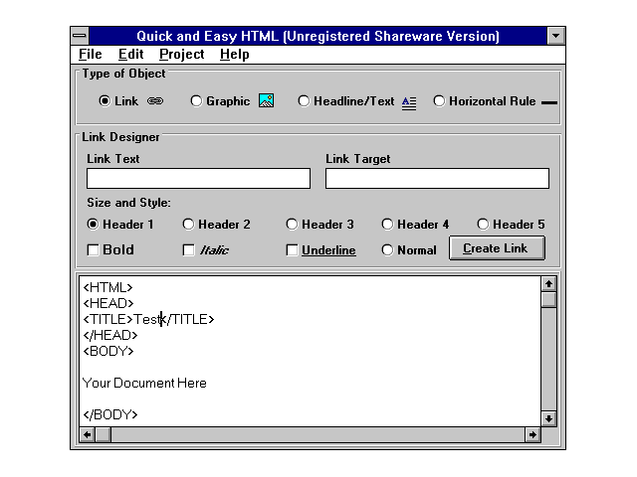Choose the Graphic object type
The image size is (637, 477).
coord(196,101)
